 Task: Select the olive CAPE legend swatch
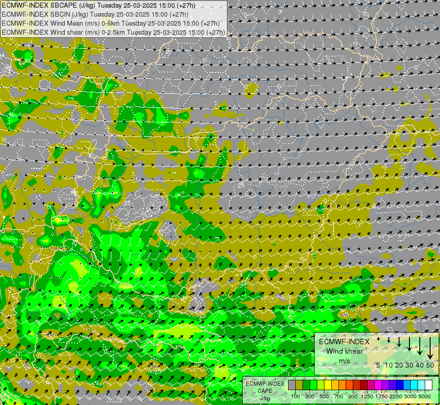(x=299, y=385)
